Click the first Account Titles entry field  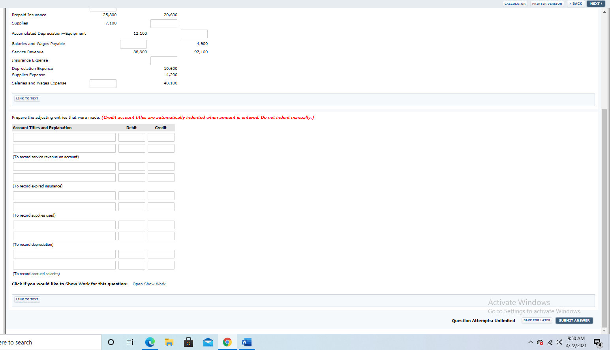tap(64, 137)
